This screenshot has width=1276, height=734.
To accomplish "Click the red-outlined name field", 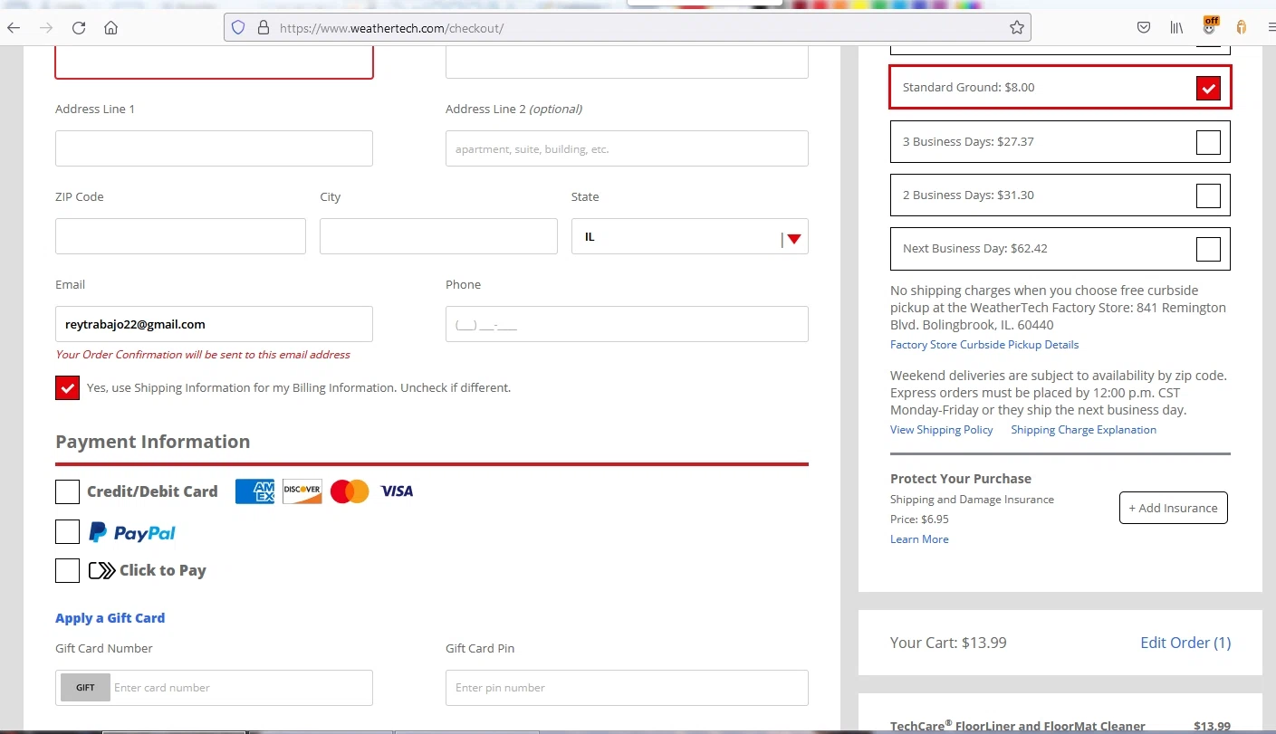I will pos(214,62).
